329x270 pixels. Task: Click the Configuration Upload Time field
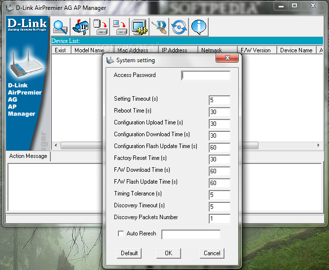[219, 124]
